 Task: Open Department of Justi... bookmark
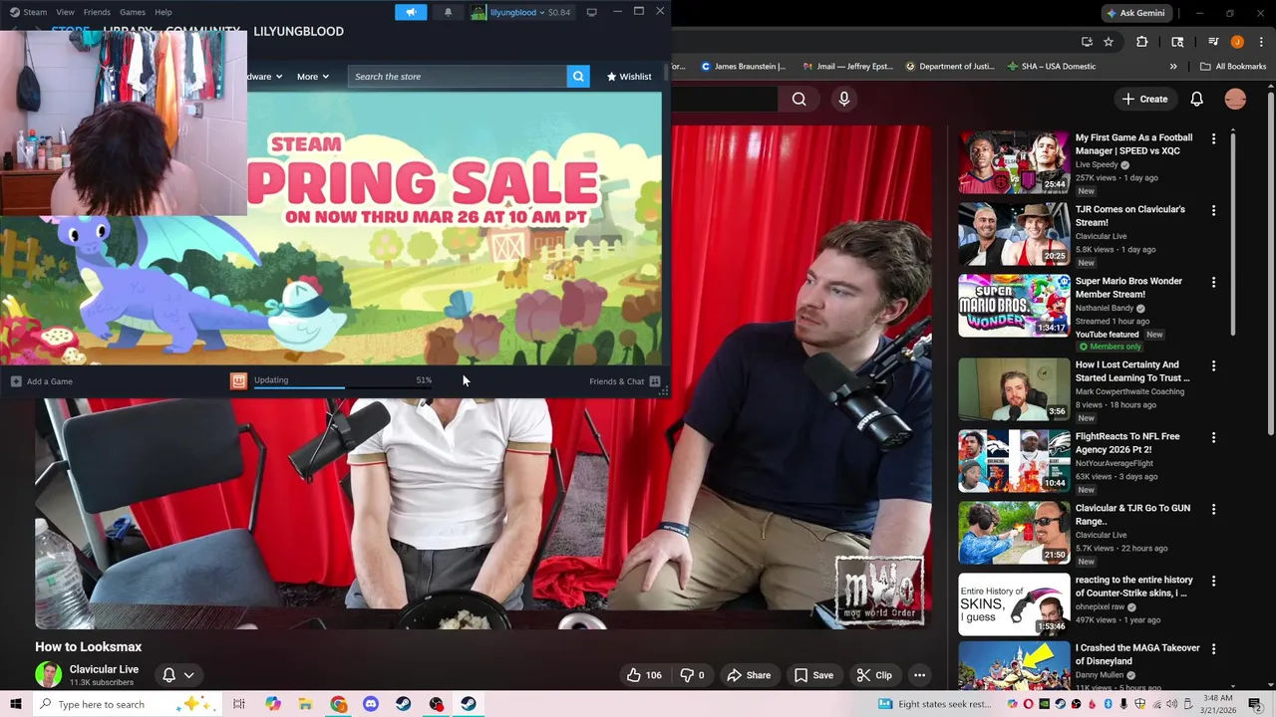coord(950,67)
